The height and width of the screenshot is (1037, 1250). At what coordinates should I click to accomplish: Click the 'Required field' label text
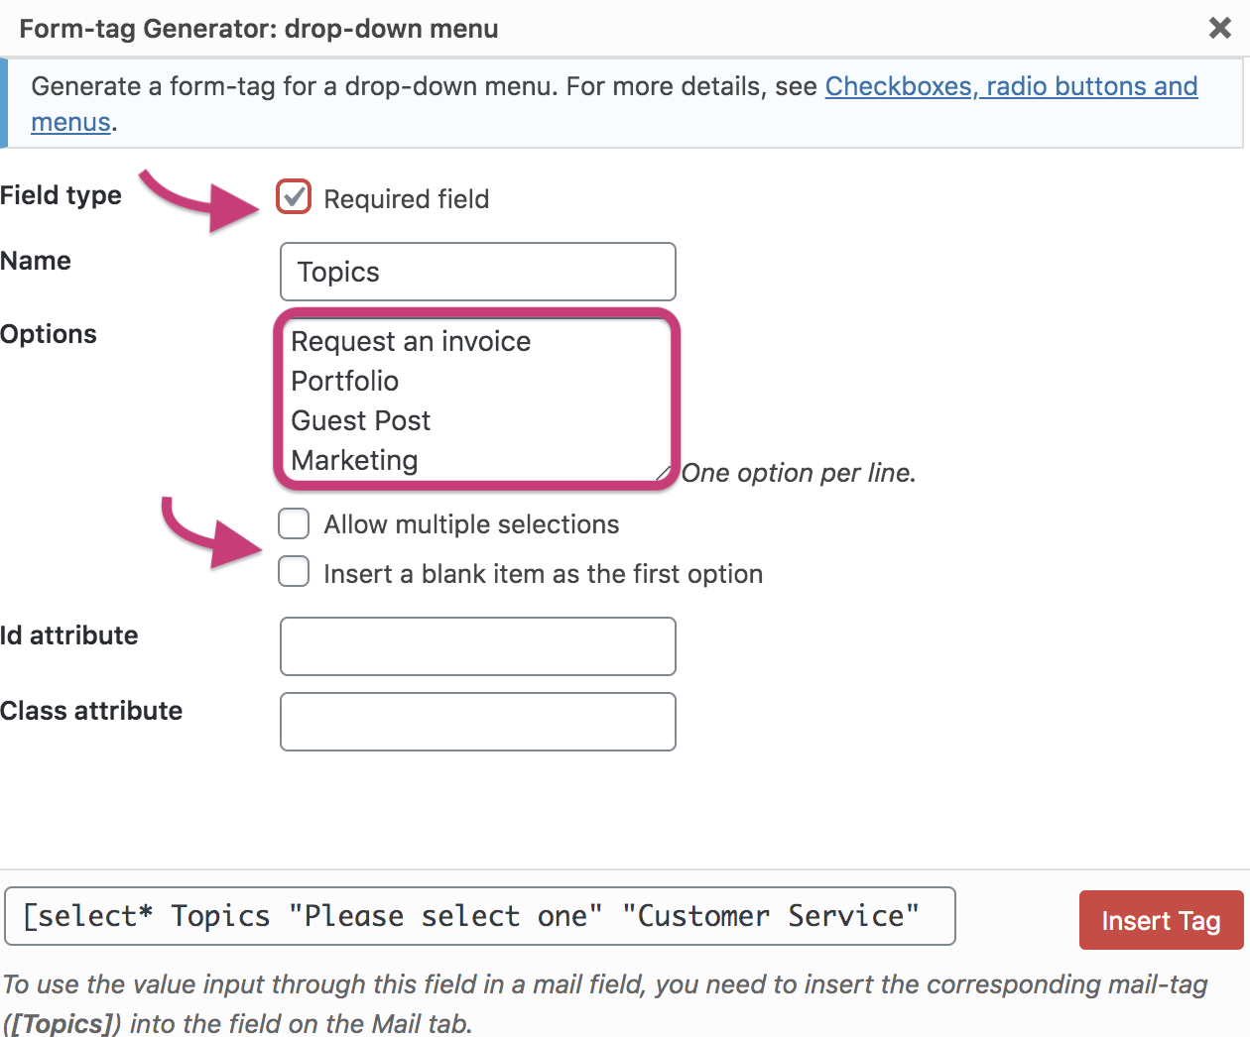407,199
